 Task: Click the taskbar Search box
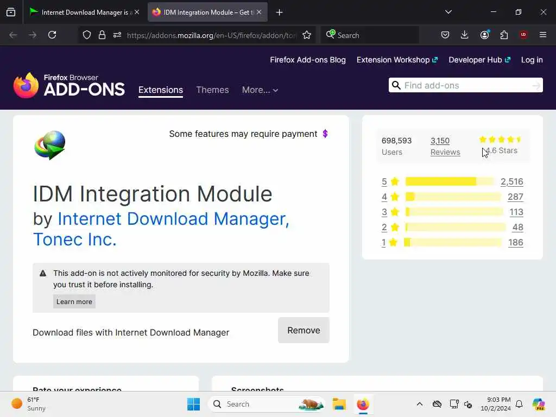click(x=267, y=404)
